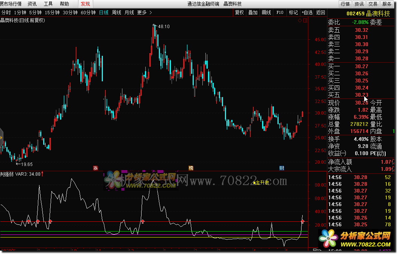Click the 财 marker on the chart
This screenshot has width=398, height=254.
[282, 168]
